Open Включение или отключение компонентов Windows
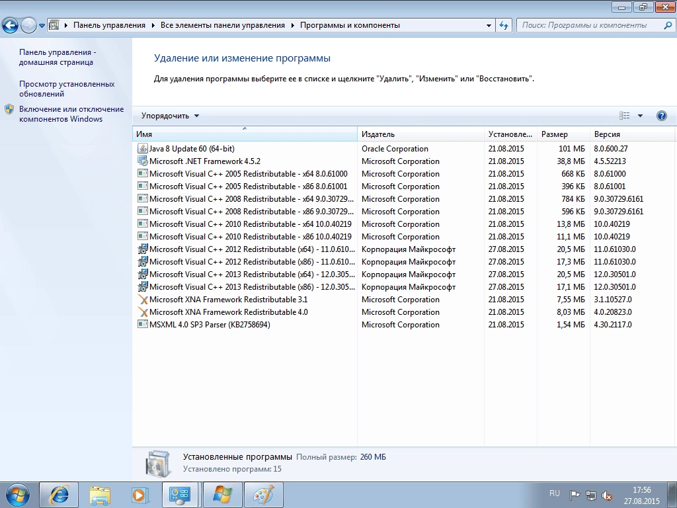Screen dimensions: 677x508 71,114
